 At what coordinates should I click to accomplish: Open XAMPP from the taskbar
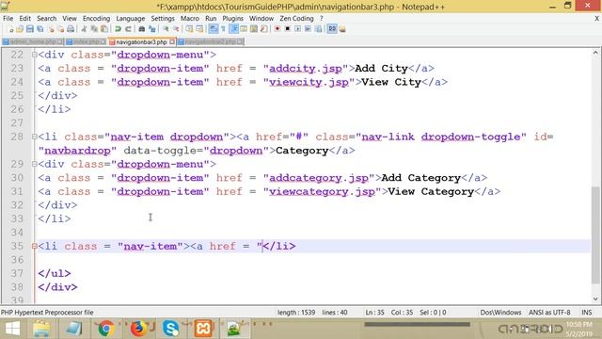[x=203, y=329]
